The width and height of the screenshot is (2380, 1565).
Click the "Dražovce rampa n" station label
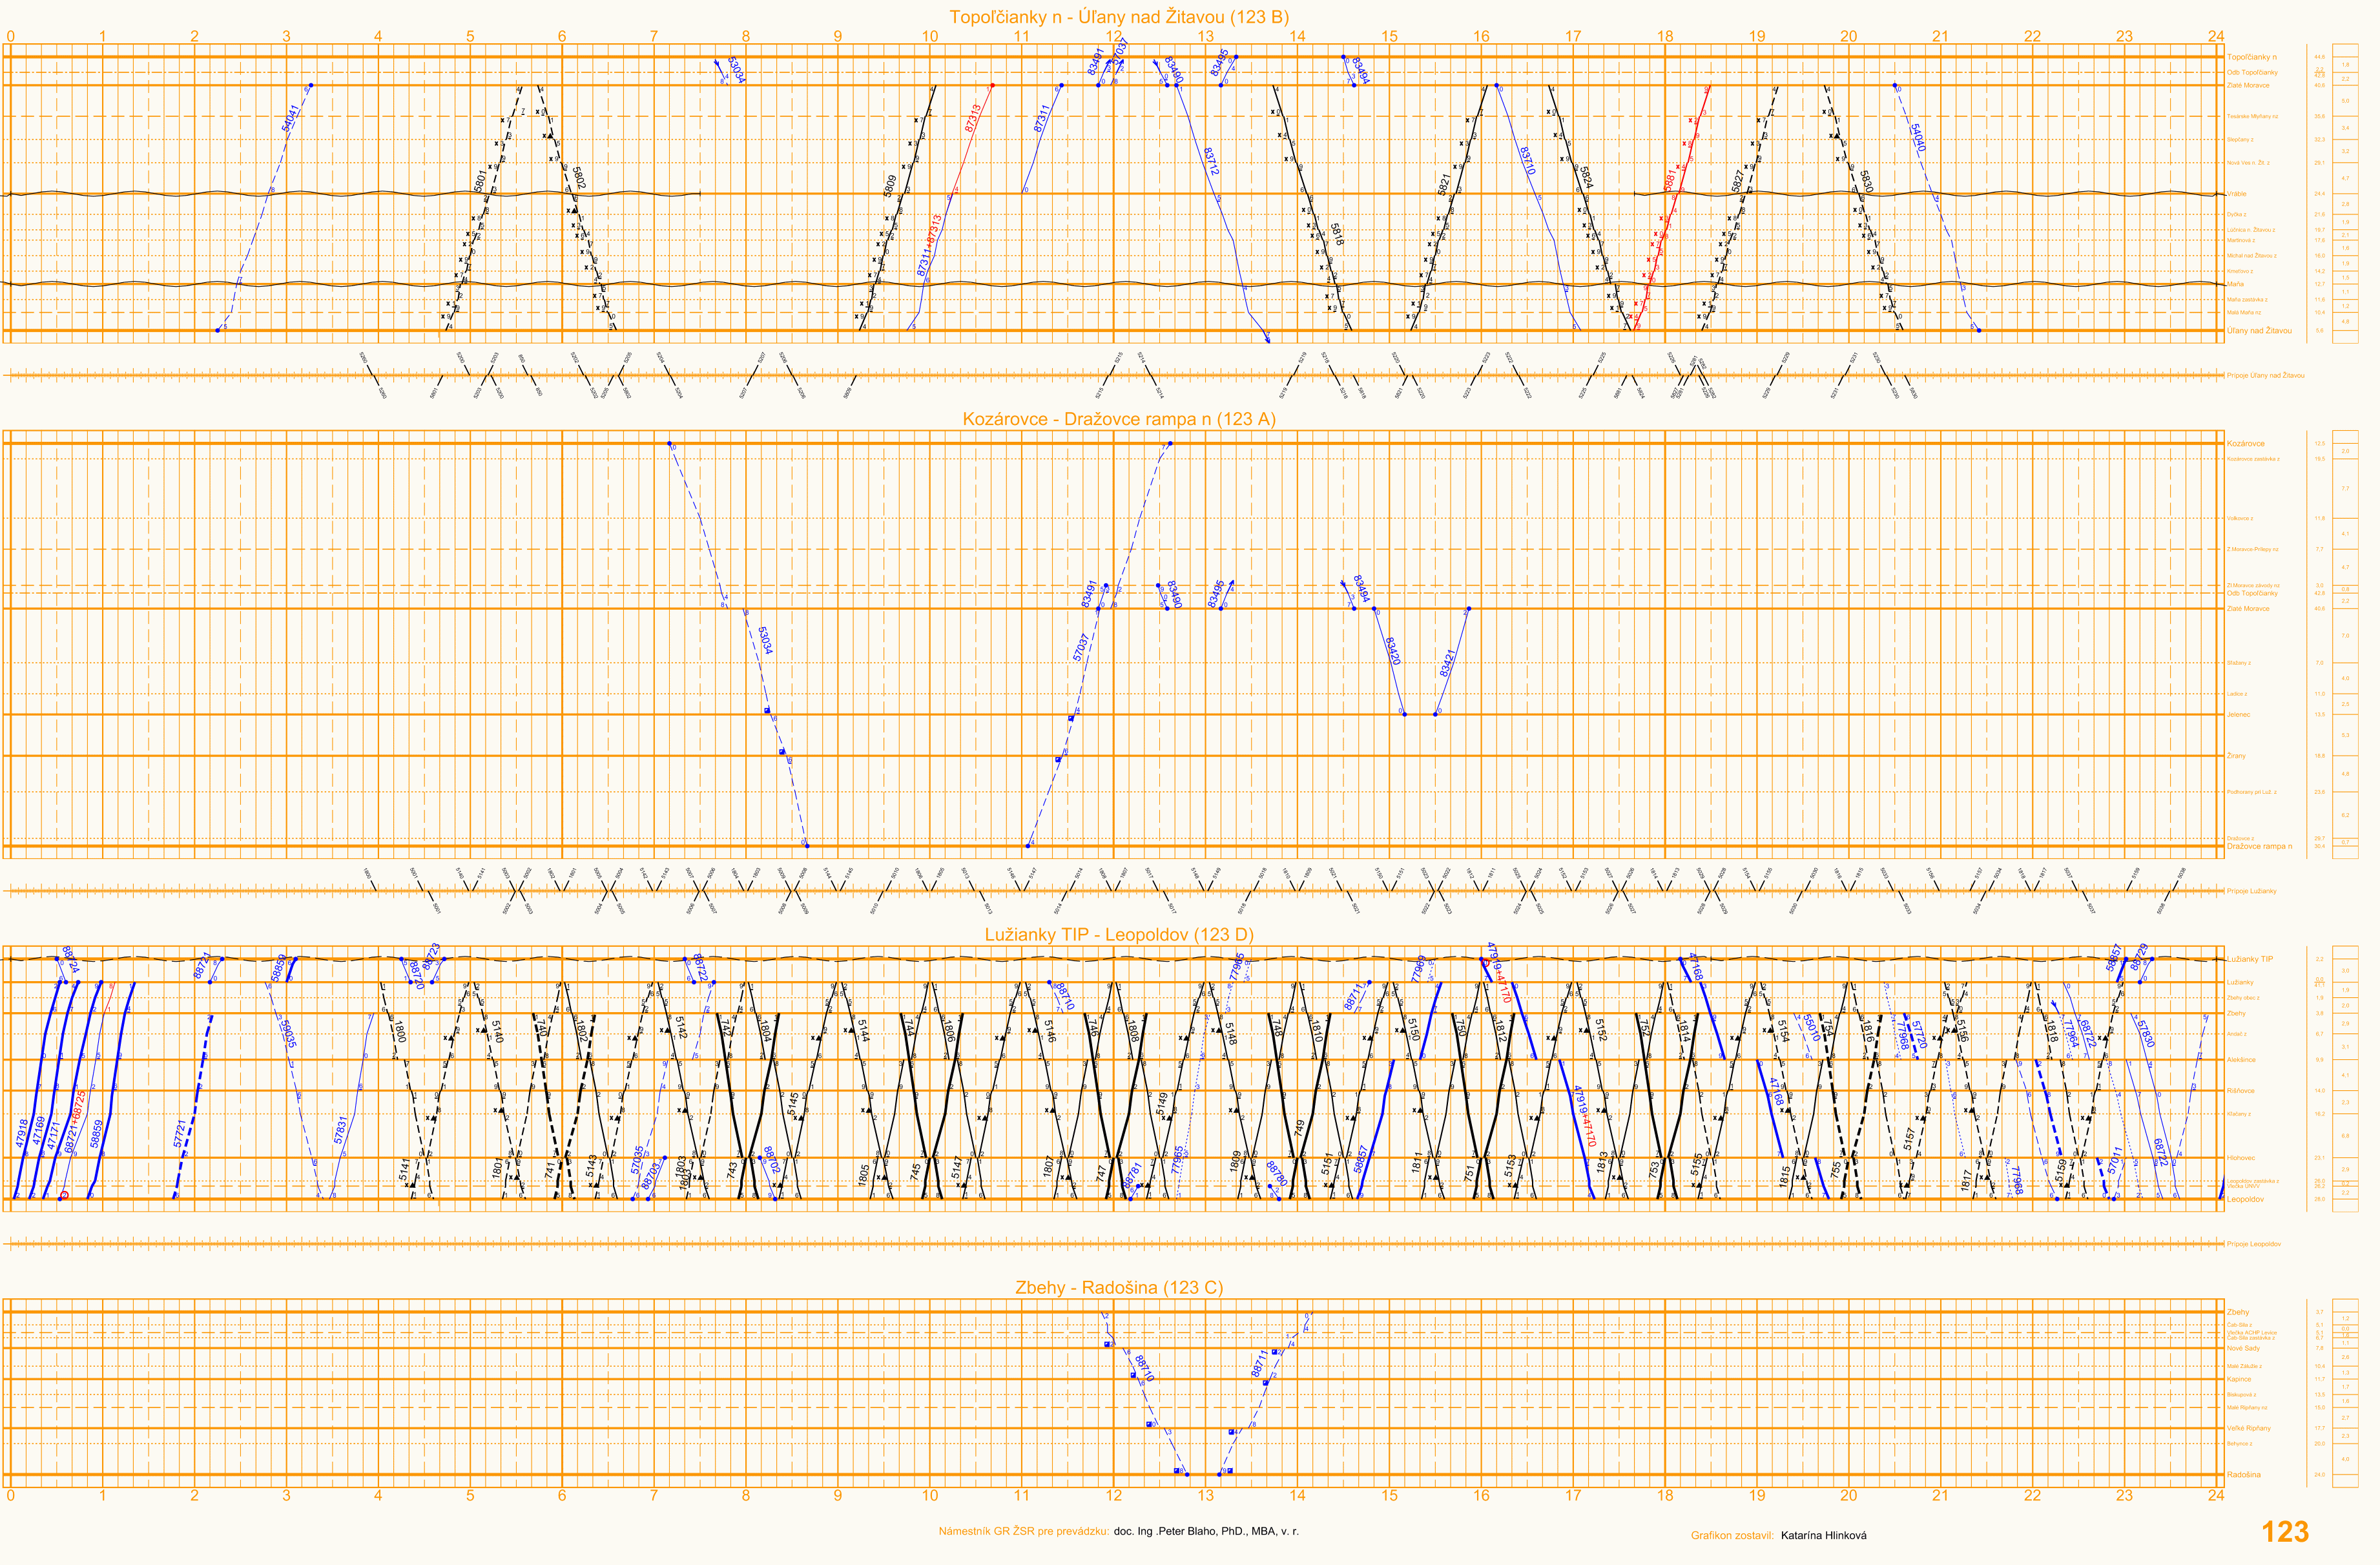[2259, 847]
